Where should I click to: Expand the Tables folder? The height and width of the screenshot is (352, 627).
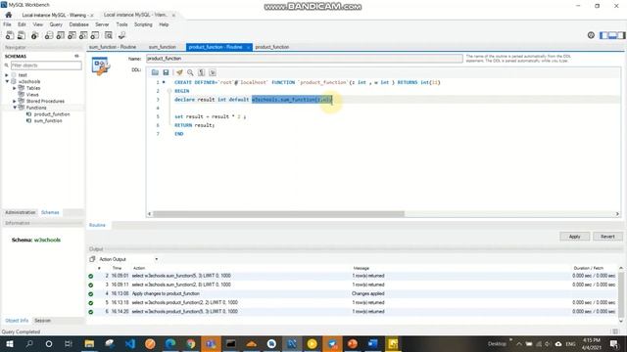tap(15, 88)
